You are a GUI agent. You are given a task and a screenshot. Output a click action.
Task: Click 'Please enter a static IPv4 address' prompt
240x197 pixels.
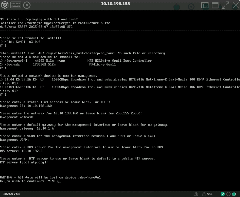55,102
